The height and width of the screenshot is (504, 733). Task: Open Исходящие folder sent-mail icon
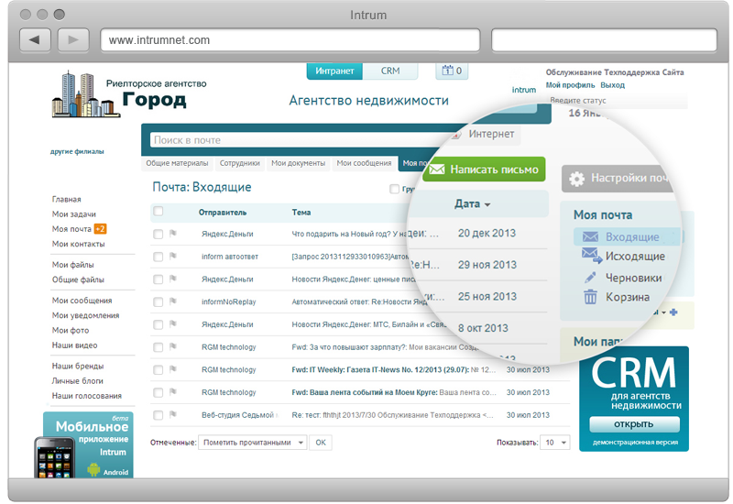pos(591,256)
